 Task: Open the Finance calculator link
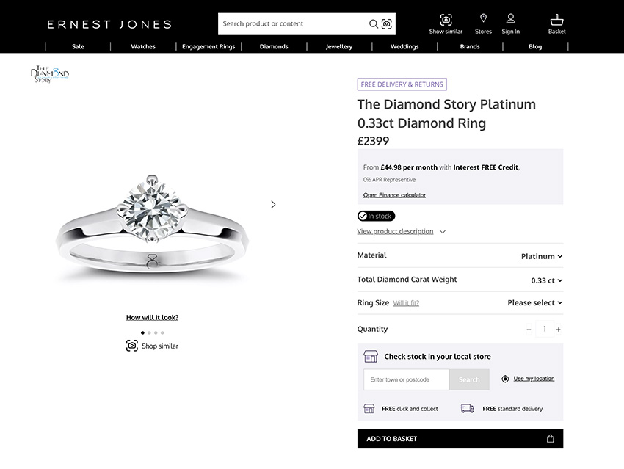[394, 194]
